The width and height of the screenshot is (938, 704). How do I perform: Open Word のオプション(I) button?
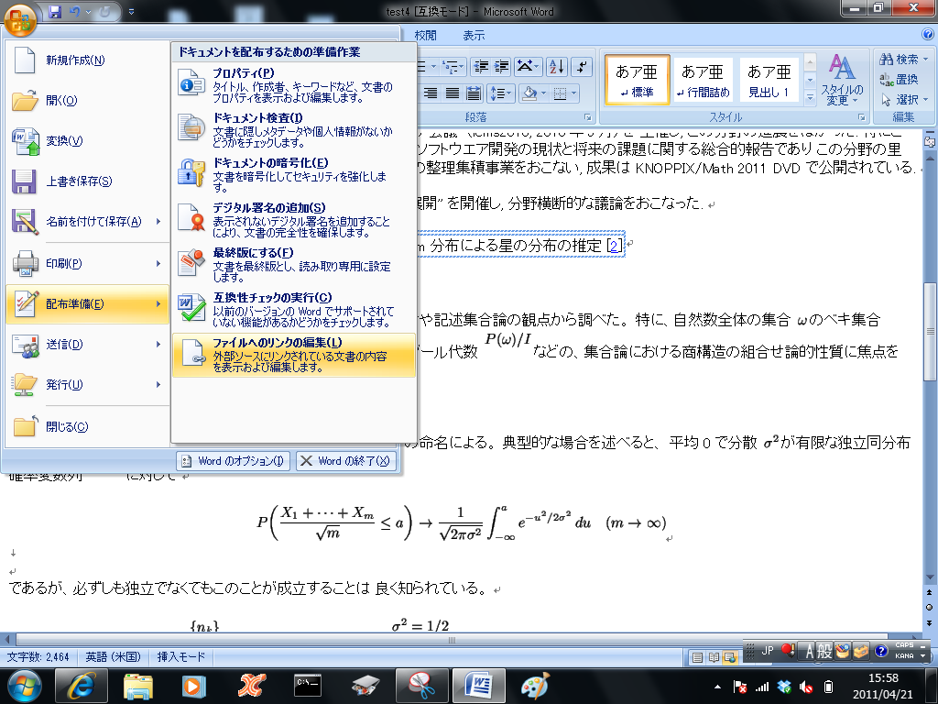(x=234, y=461)
